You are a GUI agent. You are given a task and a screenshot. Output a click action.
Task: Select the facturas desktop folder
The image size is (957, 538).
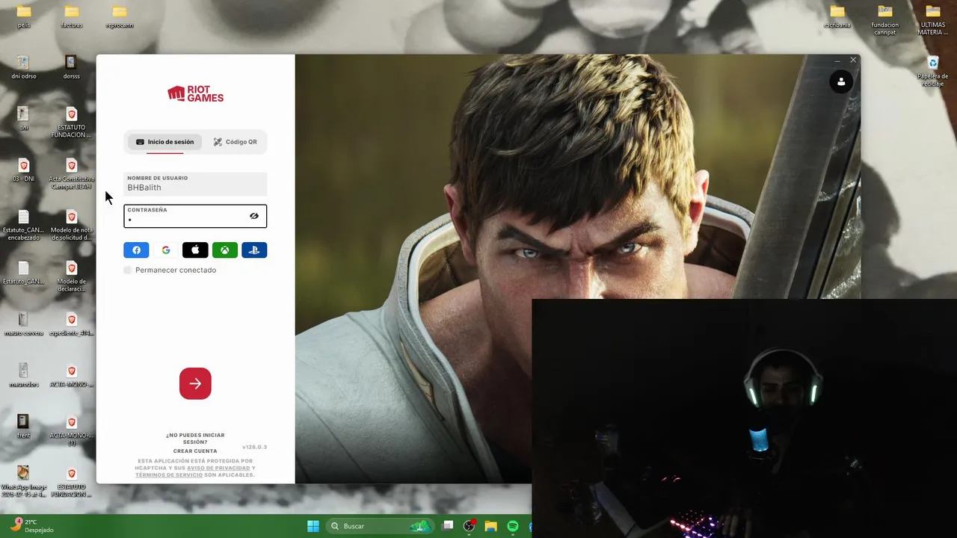[72, 16]
